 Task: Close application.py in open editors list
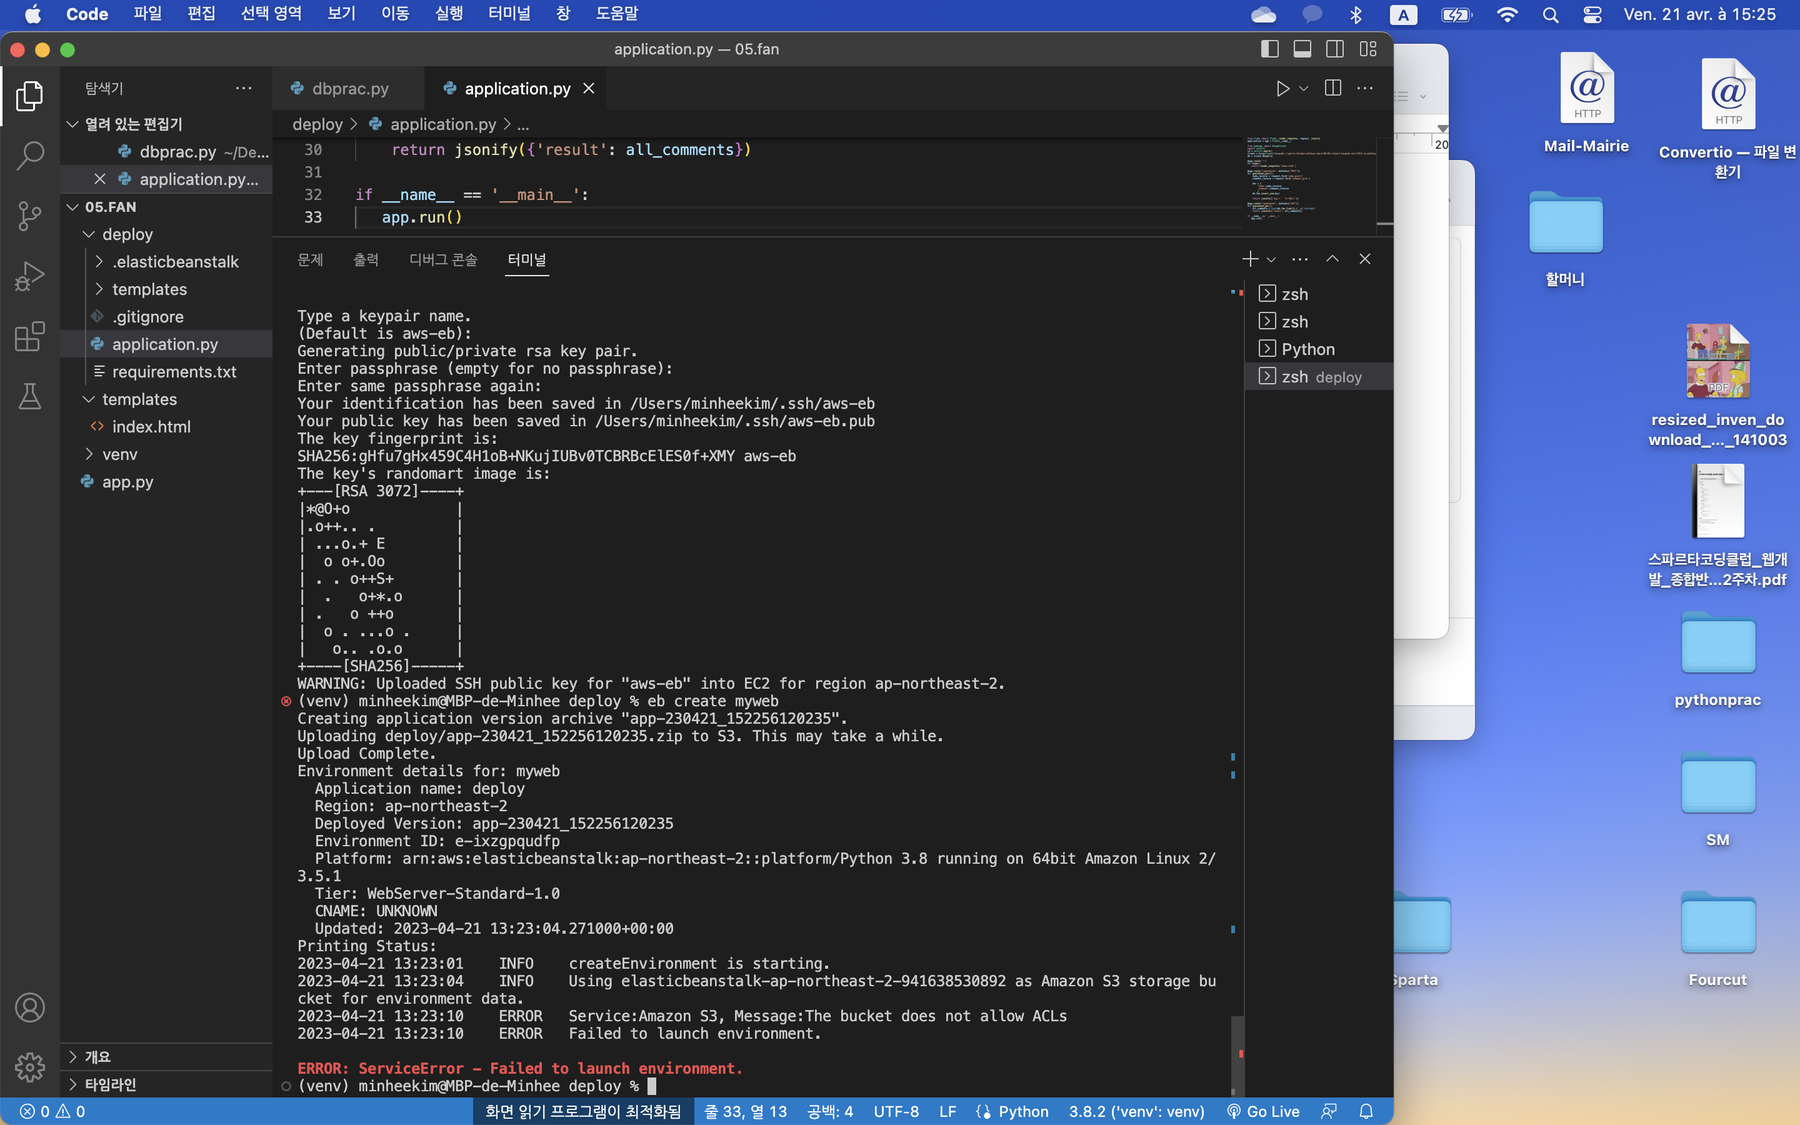click(x=99, y=179)
